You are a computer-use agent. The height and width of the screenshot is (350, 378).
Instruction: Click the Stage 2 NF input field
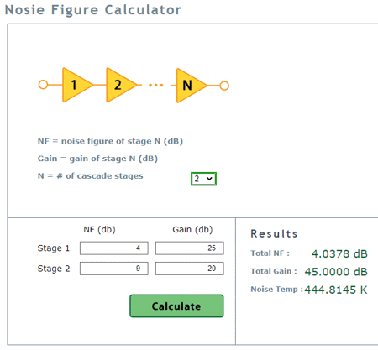[x=114, y=269]
